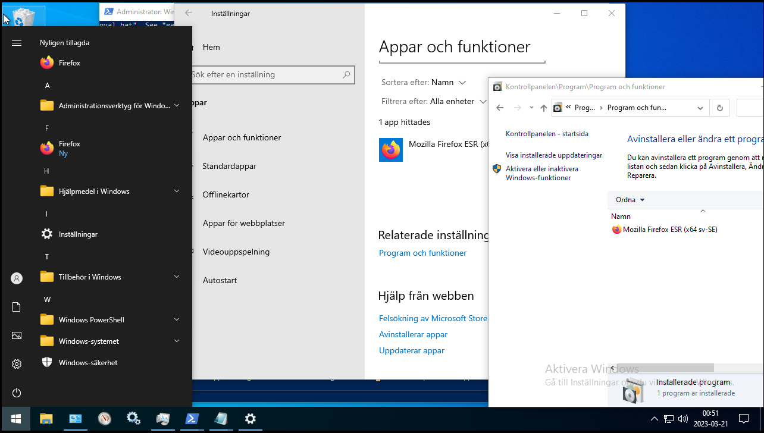Click the back arrow in Settings
This screenshot has width=764, height=433.
[x=187, y=13]
